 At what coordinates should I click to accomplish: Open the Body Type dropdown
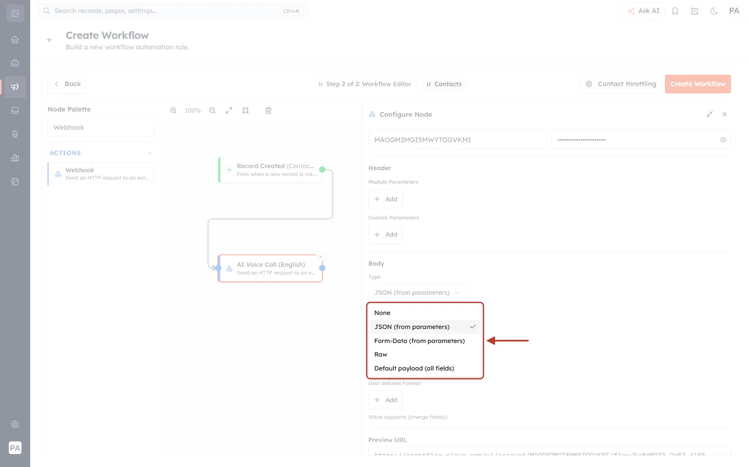[417, 293]
